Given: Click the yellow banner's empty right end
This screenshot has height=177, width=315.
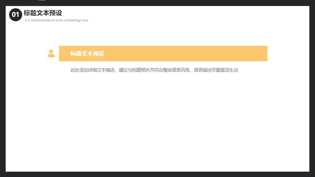Looking at the screenshot, I should coord(245,54).
